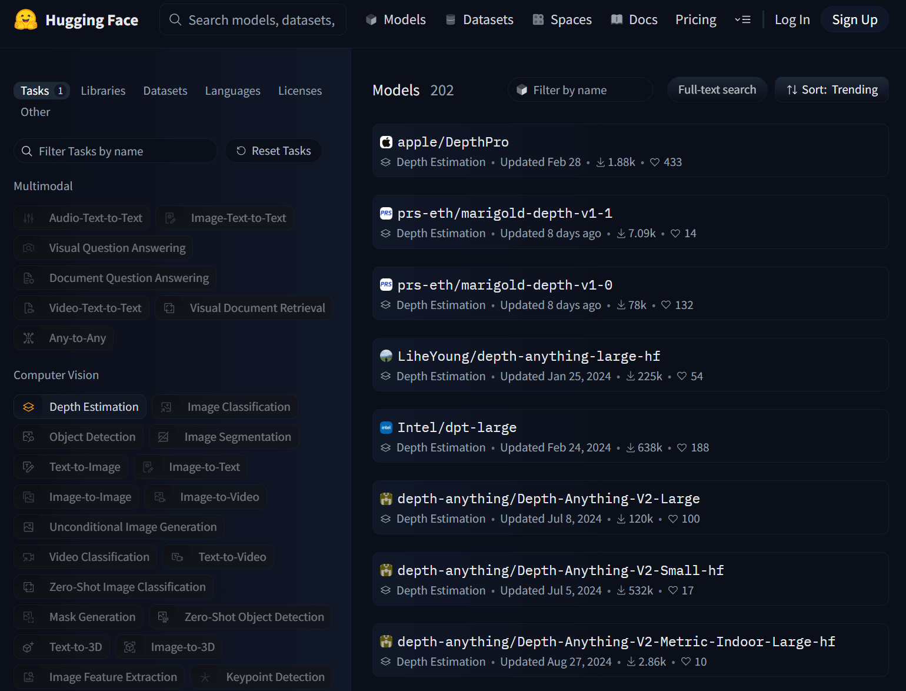Open the Sort: Trending dropdown

[x=832, y=90]
